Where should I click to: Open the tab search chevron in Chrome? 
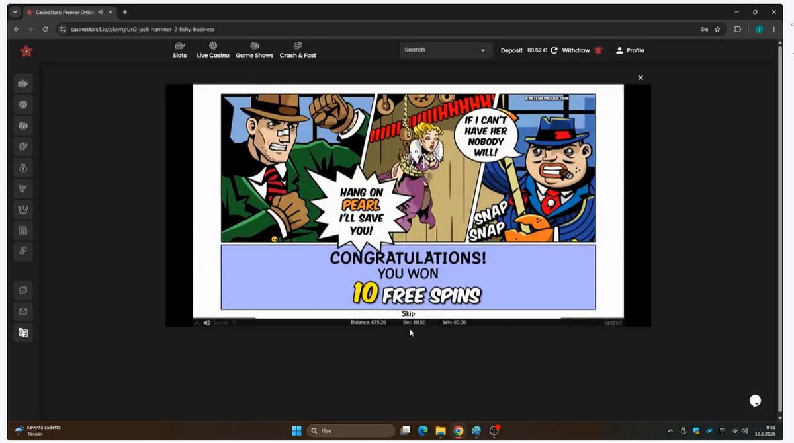click(15, 12)
